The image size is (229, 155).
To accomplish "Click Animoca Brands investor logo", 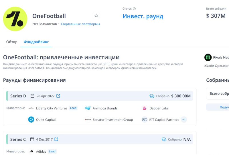I will click(88, 108).
